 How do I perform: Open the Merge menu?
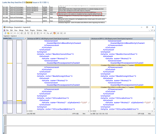pos(21,30)
